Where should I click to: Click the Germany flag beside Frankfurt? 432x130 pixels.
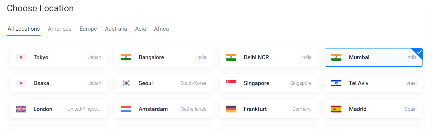coord(231,109)
